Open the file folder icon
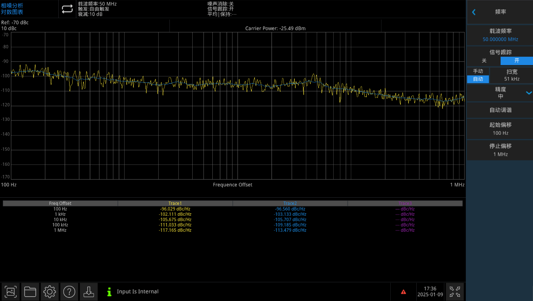The image size is (533, 301). pyautogui.click(x=30, y=291)
